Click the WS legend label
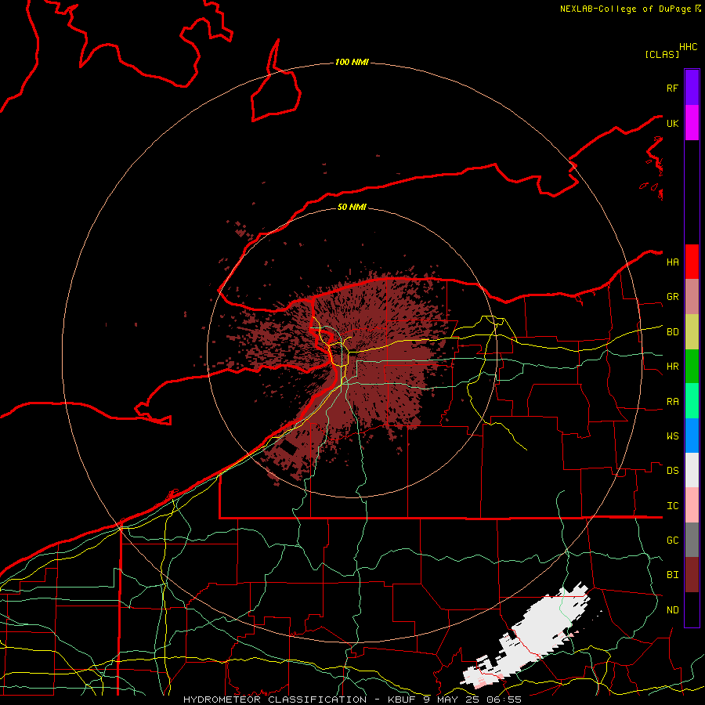 (673, 436)
